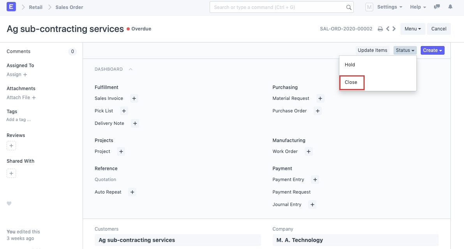Viewport: 464px width, 249px height.
Task: Open notifications bell icon
Action: (450, 7)
